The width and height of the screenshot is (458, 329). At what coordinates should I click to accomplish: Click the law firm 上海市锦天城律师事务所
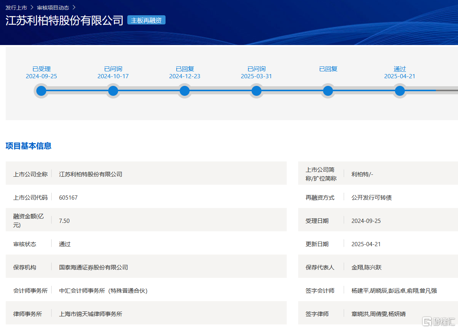coord(91,314)
